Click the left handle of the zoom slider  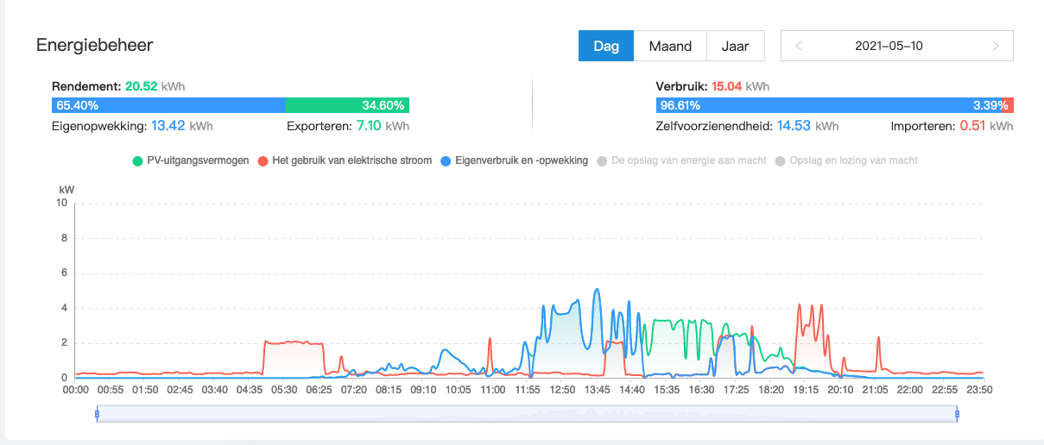(x=97, y=415)
